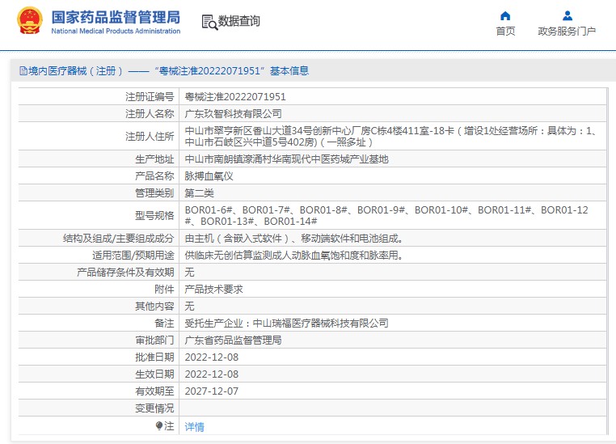Screen dimensions: 616x444
Task: Click 国家药品监督管理局 site title
Action: 116,17
